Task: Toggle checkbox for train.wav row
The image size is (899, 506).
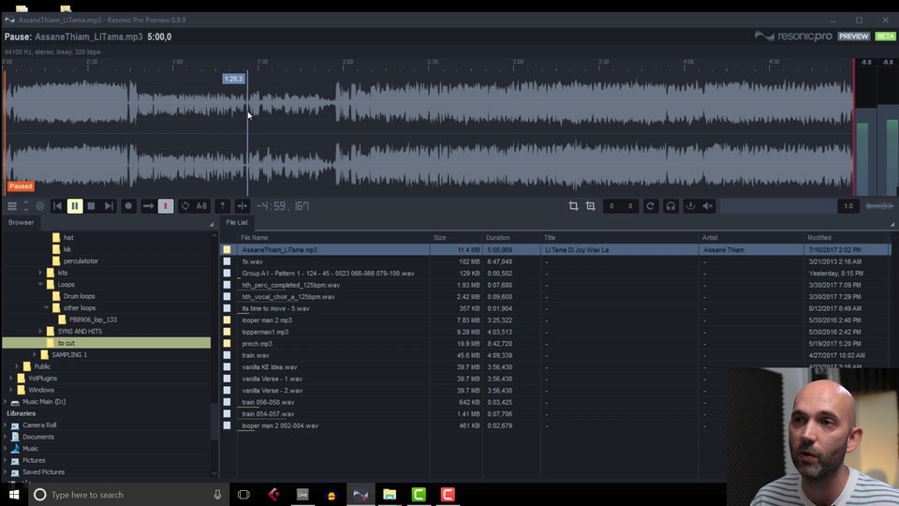Action: [x=227, y=355]
